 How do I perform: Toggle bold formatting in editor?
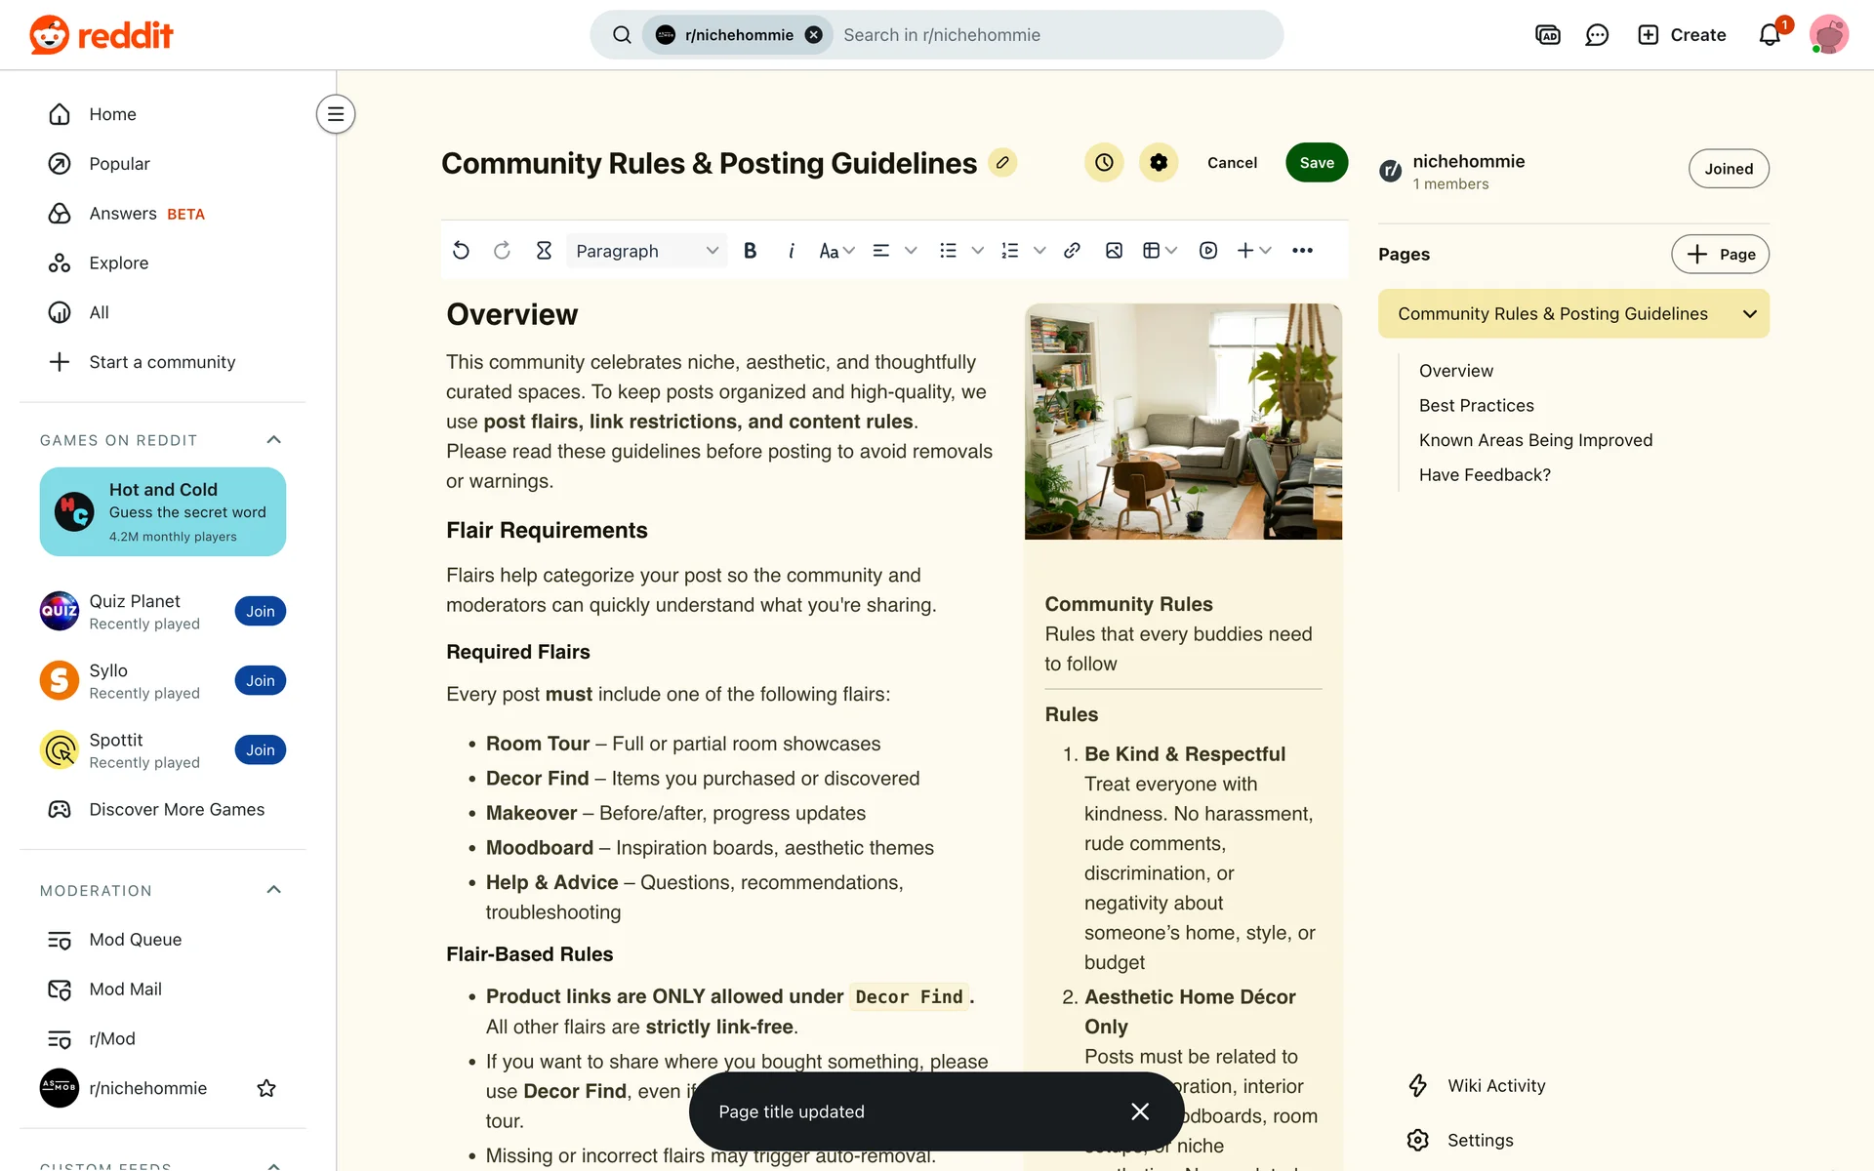click(750, 251)
